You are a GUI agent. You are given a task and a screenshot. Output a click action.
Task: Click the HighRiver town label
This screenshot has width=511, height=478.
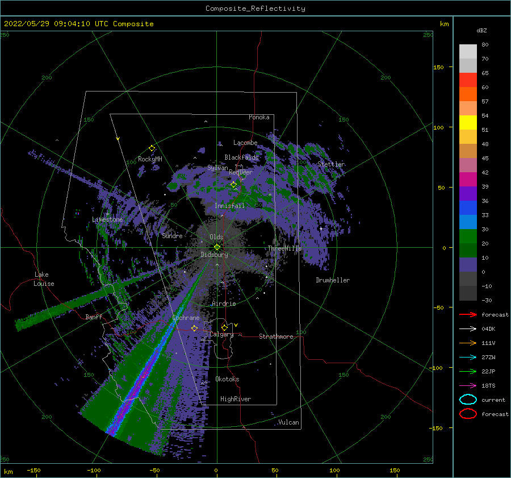tap(236, 399)
